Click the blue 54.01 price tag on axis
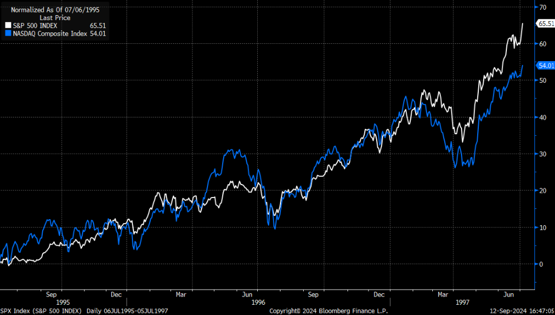The width and height of the screenshot is (555, 315). [x=546, y=65]
